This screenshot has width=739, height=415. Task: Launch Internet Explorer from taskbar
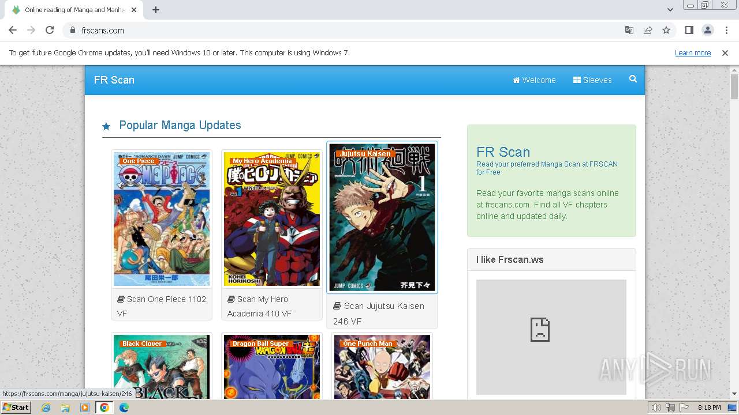click(46, 408)
